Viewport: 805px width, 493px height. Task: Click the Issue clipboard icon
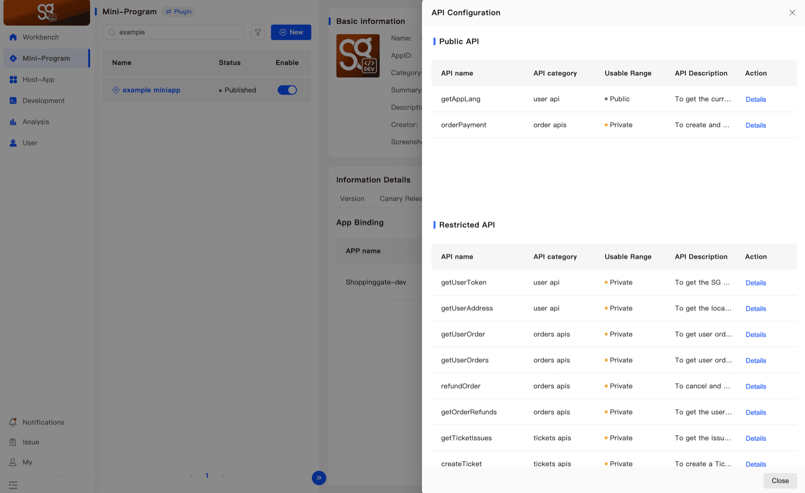click(13, 442)
